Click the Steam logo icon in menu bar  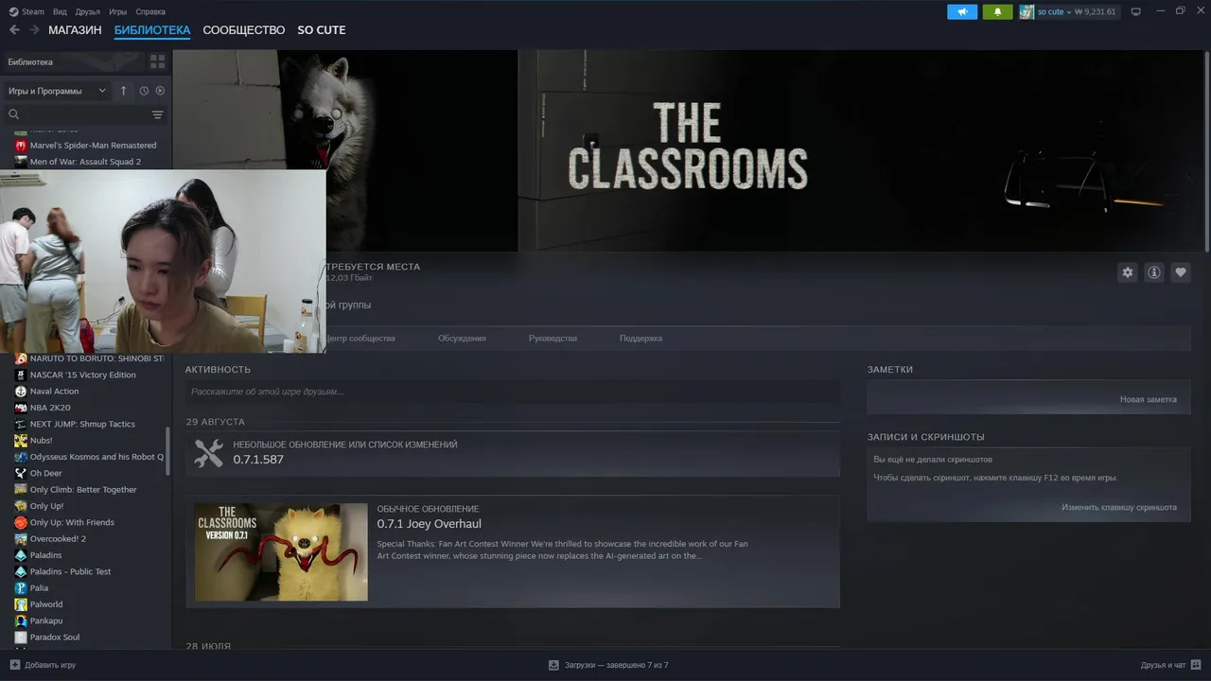pos(13,11)
